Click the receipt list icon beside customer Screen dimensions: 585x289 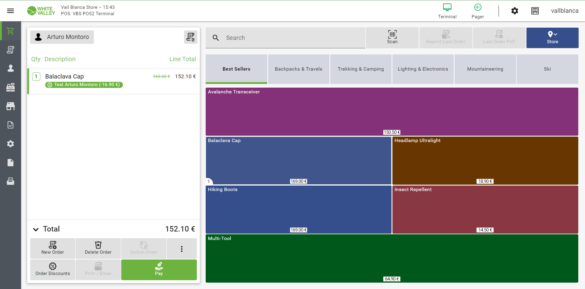190,37
